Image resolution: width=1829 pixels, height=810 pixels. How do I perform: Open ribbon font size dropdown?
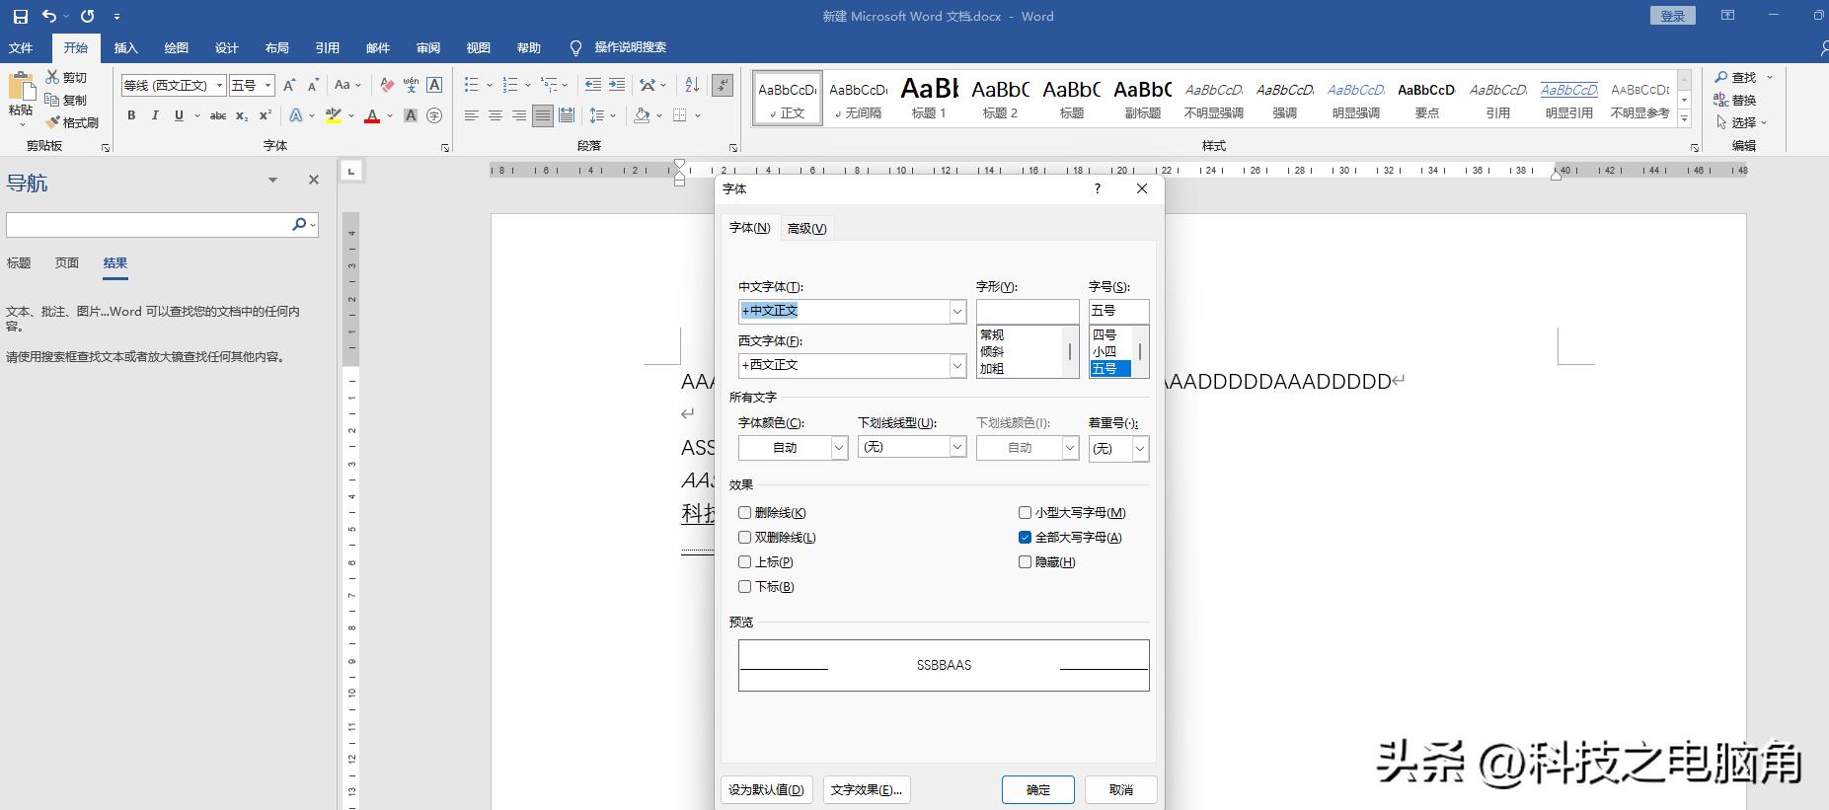[267, 86]
